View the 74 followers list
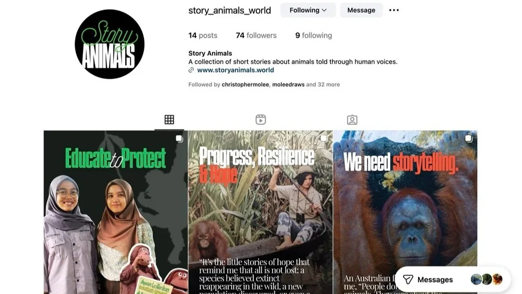The height and width of the screenshot is (294, 522). pos(256,36)
